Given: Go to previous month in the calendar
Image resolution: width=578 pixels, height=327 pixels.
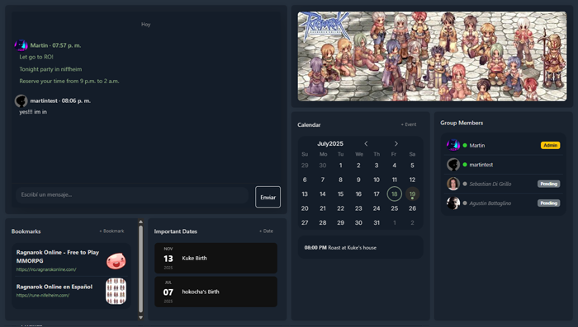Looking at the screenshot, I should [366, 144].
